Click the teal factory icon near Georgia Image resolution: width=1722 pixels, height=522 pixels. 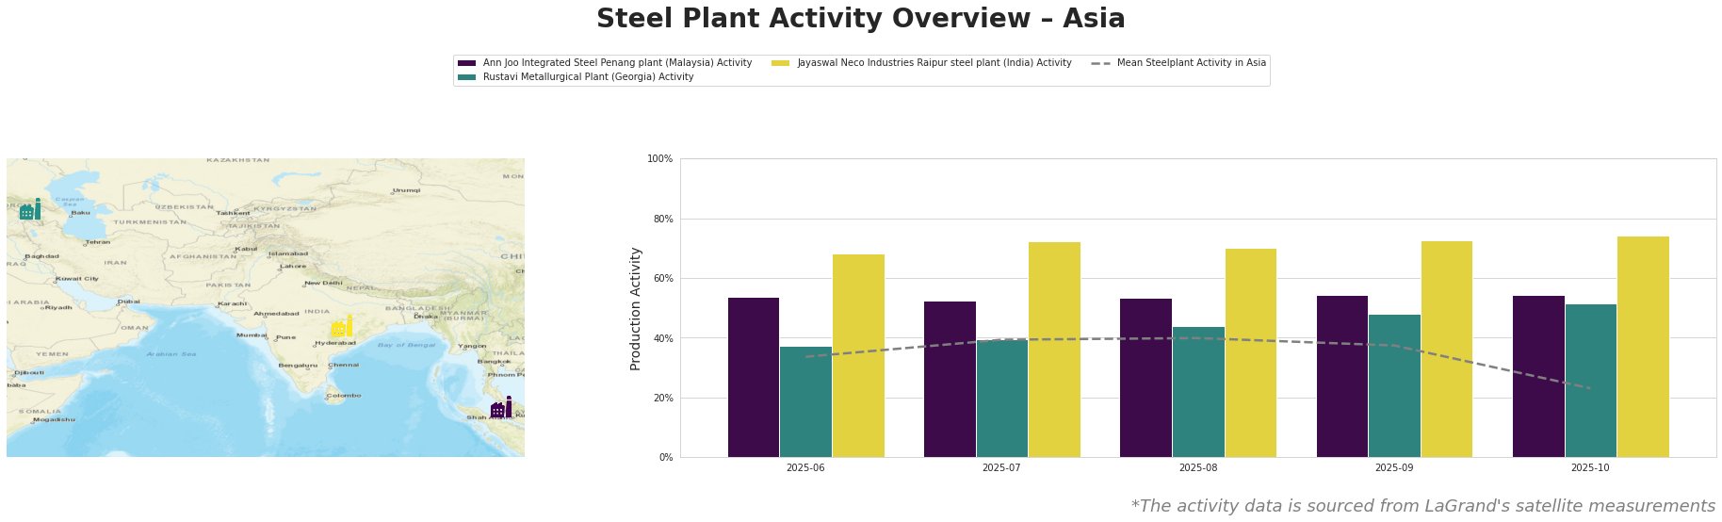coord(29,209)
